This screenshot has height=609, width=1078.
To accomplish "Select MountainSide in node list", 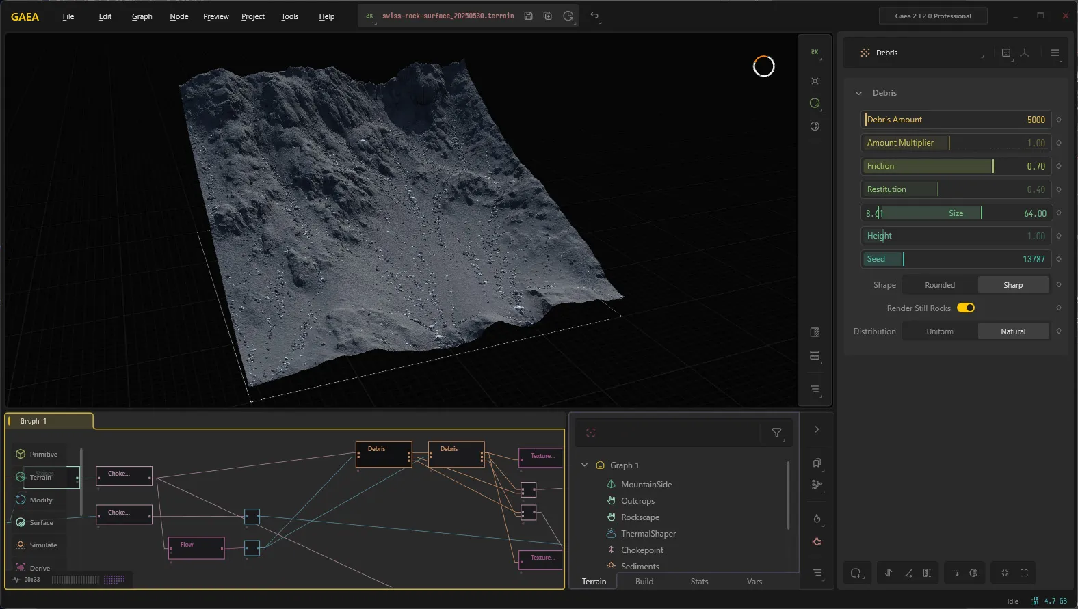I will coord(646,484).
